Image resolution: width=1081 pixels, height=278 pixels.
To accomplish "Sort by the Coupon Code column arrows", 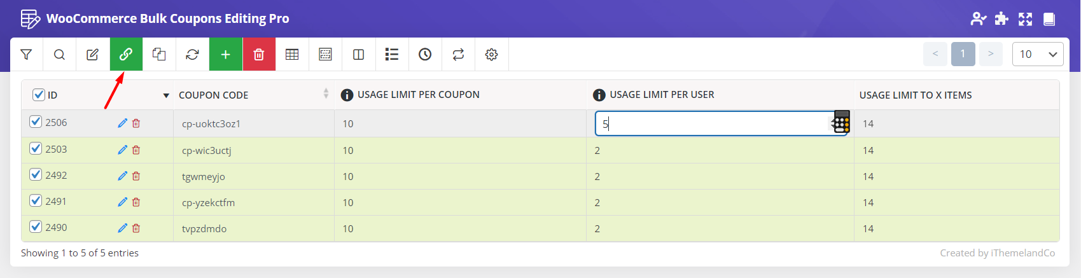I will pos(326,94).
